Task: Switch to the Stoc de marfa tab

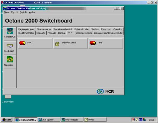Action: (44, 29)
